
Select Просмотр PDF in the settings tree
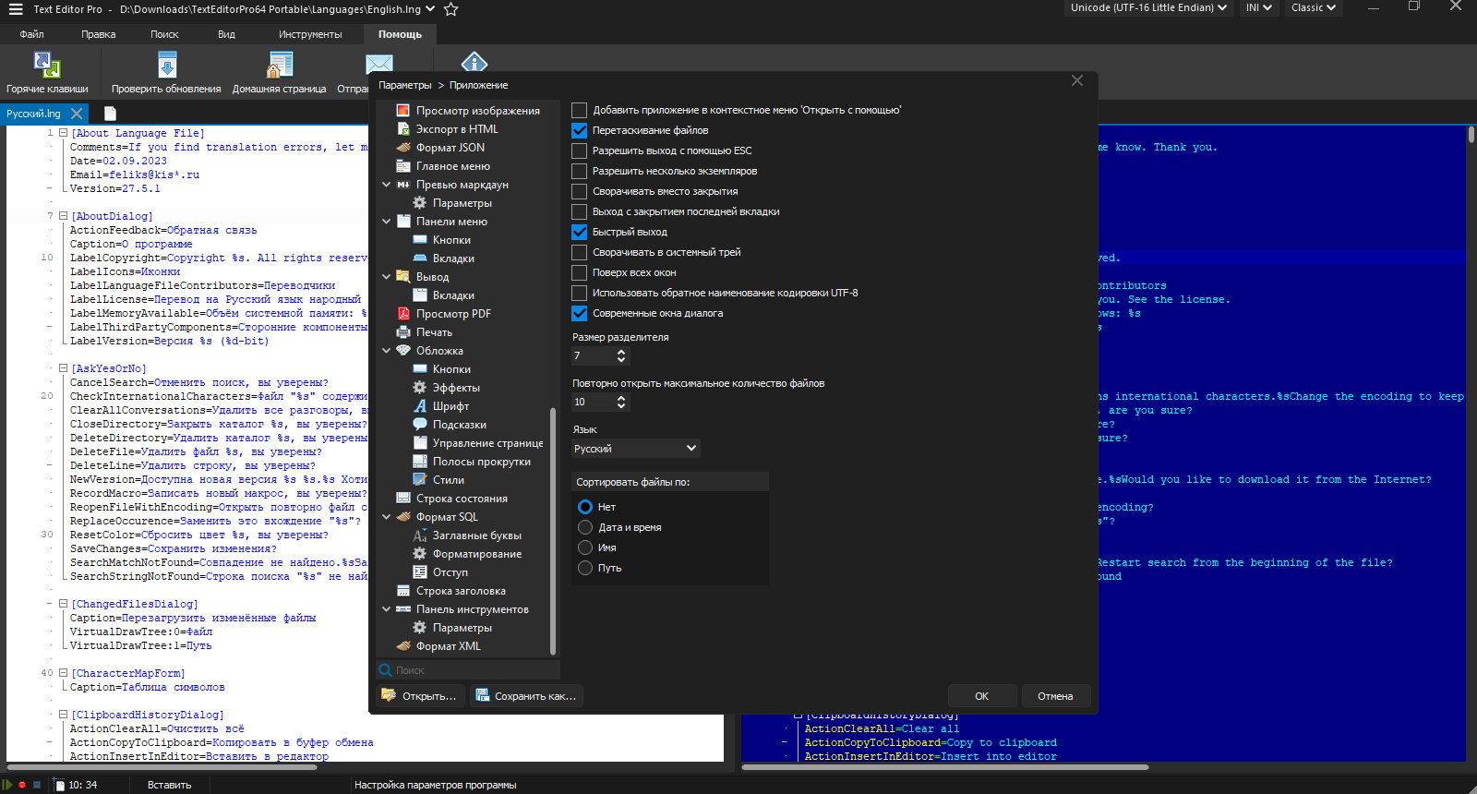(453, 314)
